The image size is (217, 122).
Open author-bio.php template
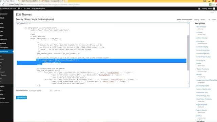point(202,38)
